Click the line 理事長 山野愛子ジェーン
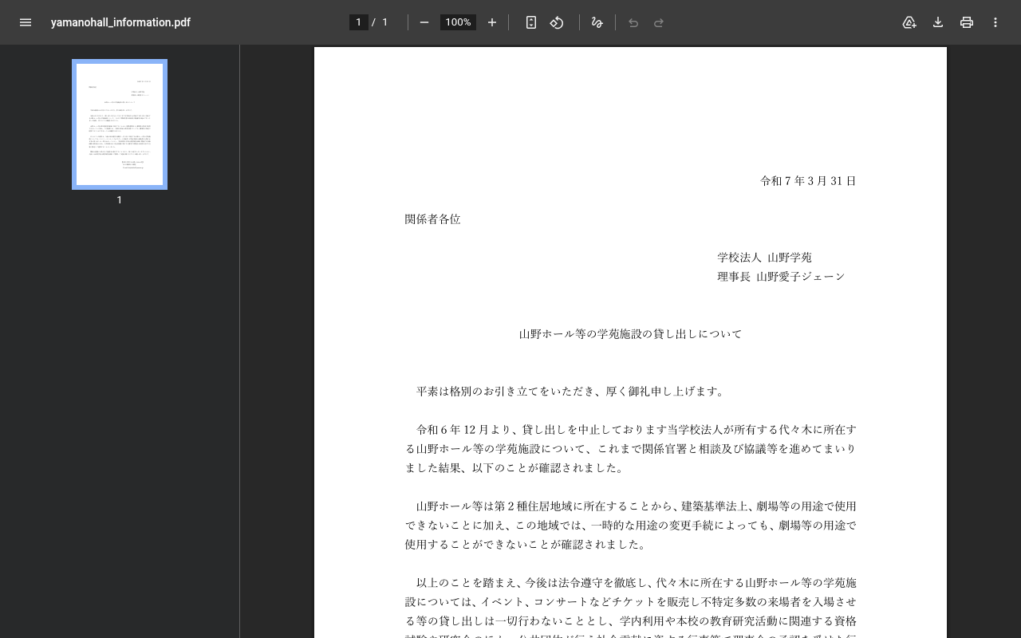Screen dimensions: 1021x638 coord(781,277)
